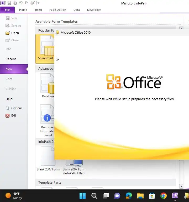This screenshot has height=202, width=189.
Task: Click the Design Checker icon in Quick Access Toolbar
Action: click(x=32, y=3)
